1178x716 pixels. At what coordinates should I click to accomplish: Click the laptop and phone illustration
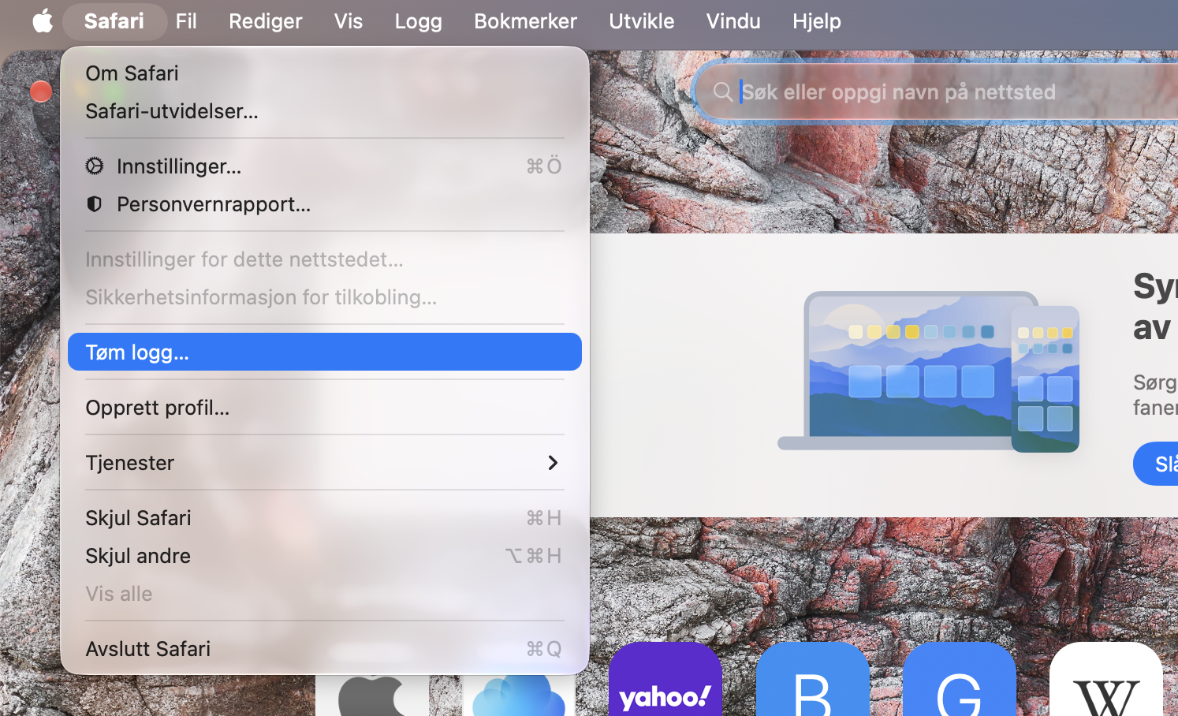(929, 371)
